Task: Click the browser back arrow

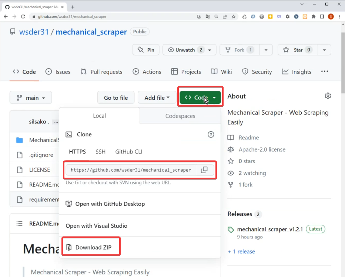Action: pyautogui.click(x=6, y=17)
